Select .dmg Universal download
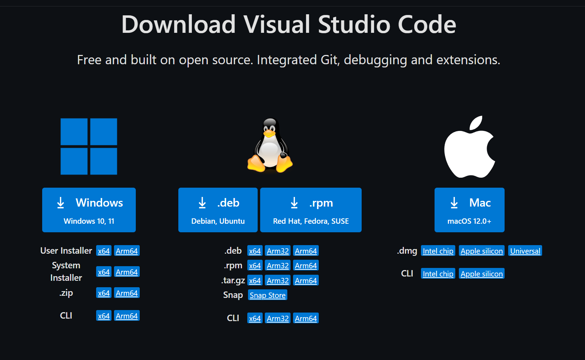Screen dimensions: 585x360 (x=525, y=251)
